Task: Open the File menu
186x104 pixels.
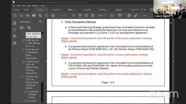Action: tap(14, 6)
